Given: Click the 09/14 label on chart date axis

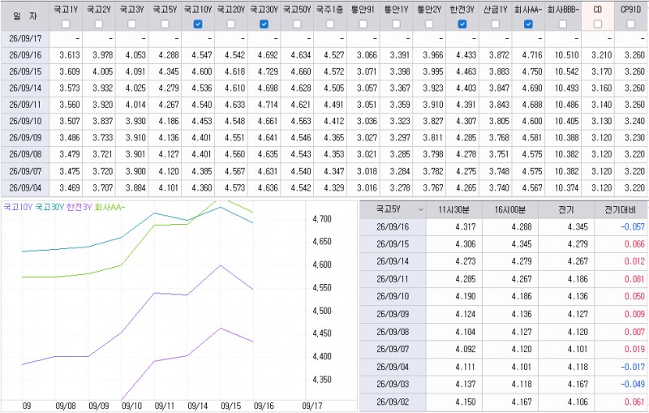Looking at the screenshot, I should (197, 406).
